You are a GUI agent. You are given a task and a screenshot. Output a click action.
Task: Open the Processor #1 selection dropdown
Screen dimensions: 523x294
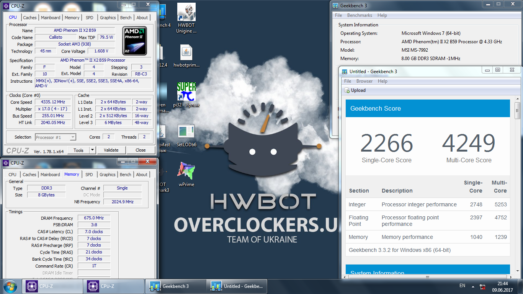(x=56, y=137)
